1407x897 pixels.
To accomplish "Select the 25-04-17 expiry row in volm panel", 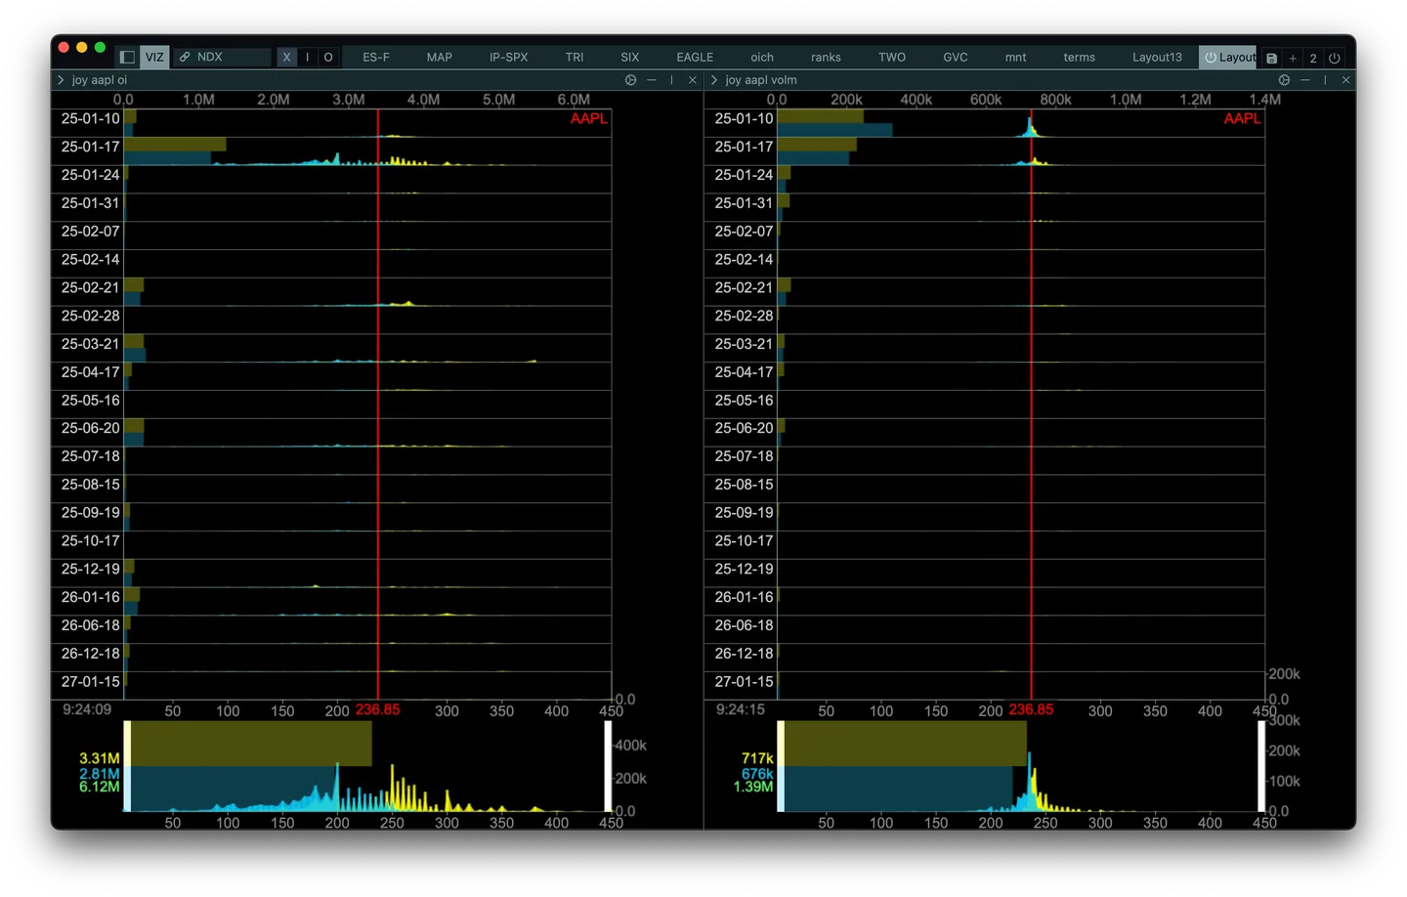I will (985, 377).
